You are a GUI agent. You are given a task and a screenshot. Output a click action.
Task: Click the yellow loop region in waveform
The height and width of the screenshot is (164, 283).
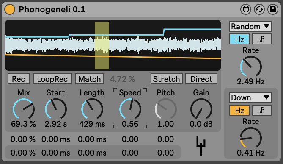pos(102,45)
